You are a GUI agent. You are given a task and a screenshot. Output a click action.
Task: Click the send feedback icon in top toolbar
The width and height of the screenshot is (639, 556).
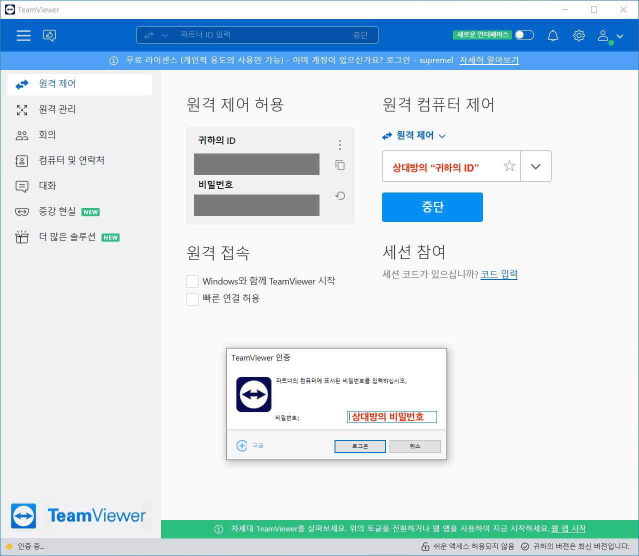(x=49, y=35)
